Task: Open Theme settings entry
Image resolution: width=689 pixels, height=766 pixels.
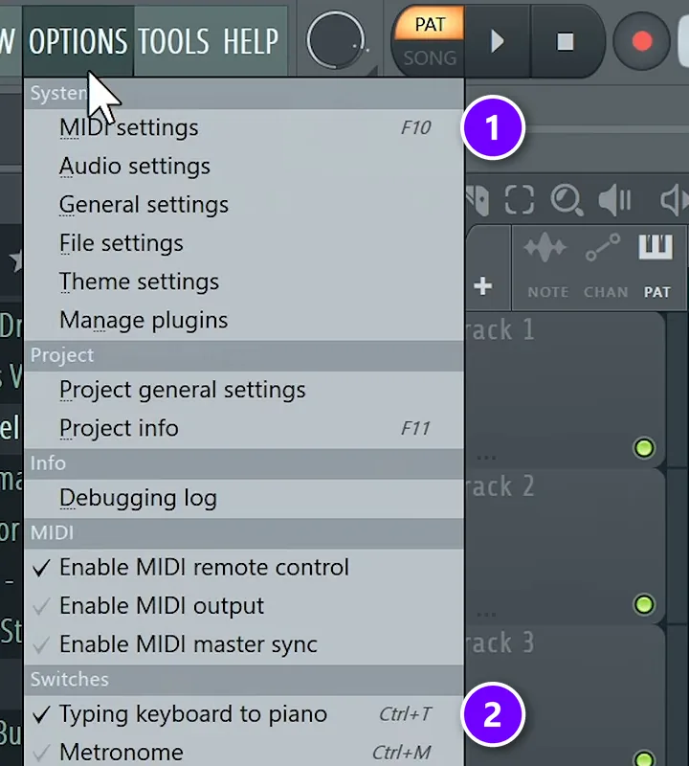Action: click(244, 282)
